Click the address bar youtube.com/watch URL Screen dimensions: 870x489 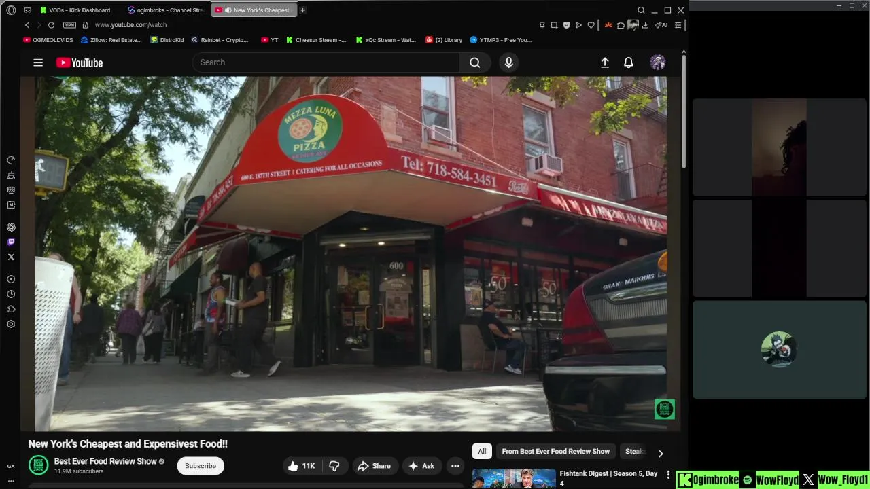coord(130,25)
